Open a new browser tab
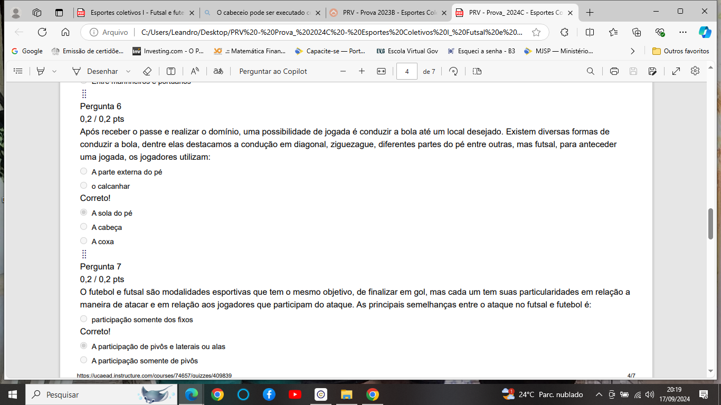This screenshot has width=721, height=405. pos(590,12)
